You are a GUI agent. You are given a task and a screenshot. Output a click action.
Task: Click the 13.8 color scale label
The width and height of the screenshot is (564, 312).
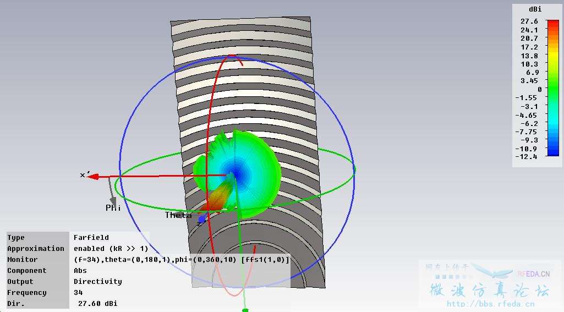(529, 56)
